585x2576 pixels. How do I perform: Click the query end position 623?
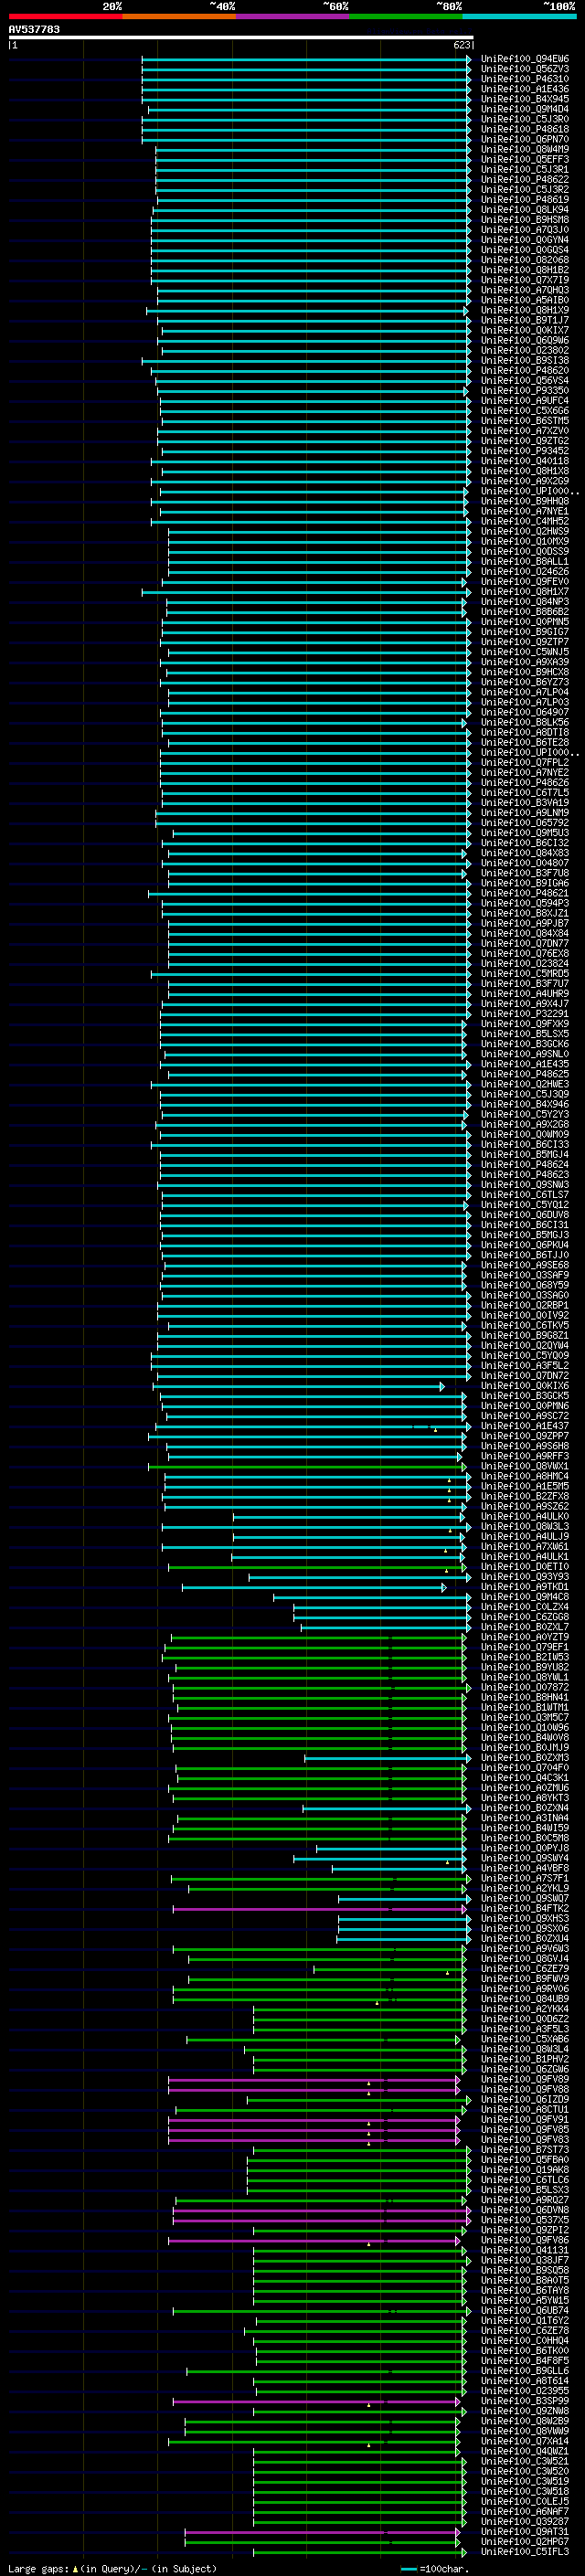pyautogui.click(x=462, y=45)
